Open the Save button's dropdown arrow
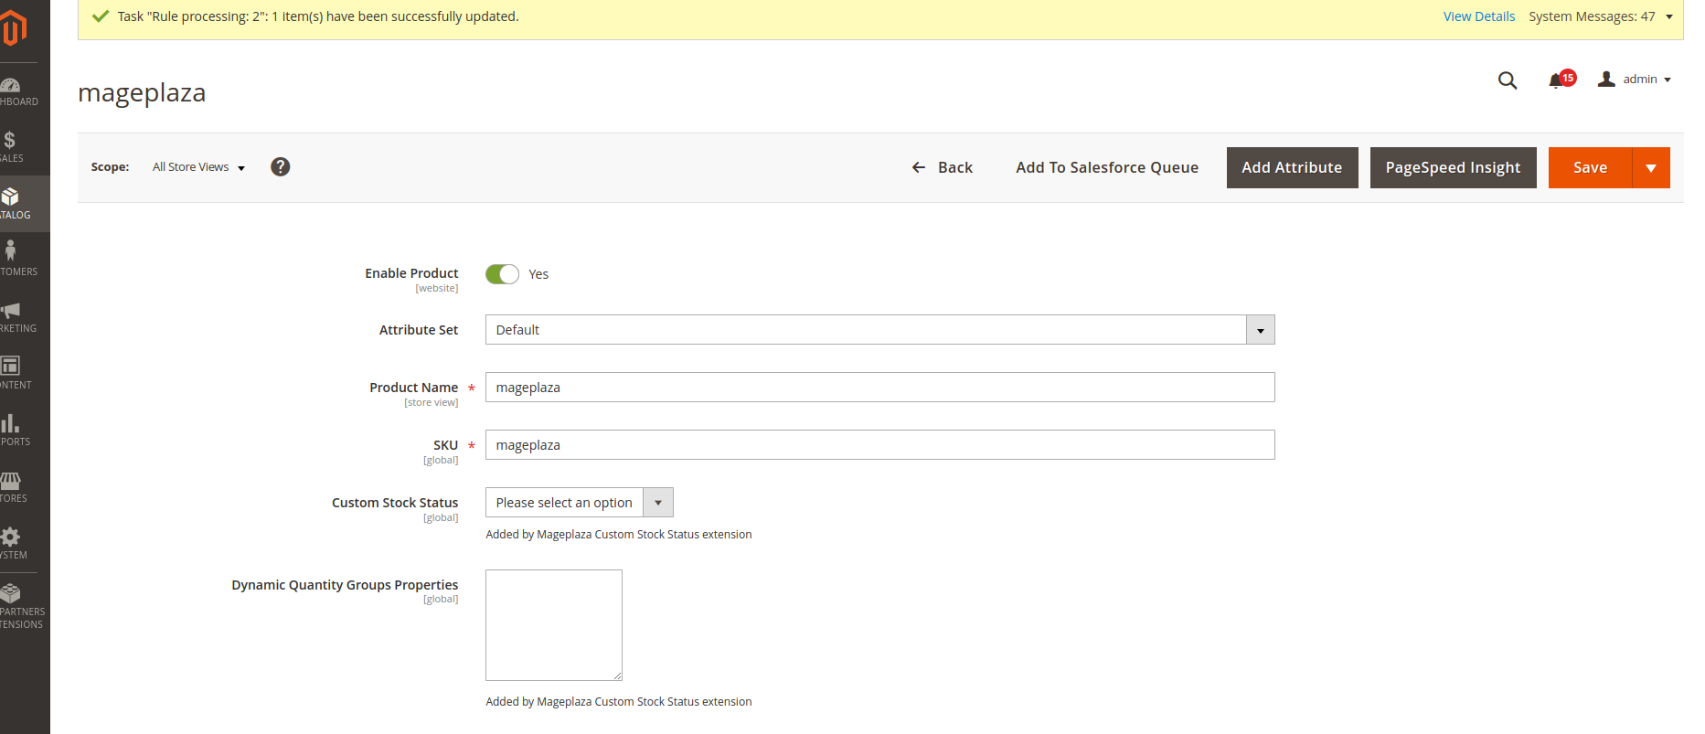 pyautogui.click(x=1651, y=168)
